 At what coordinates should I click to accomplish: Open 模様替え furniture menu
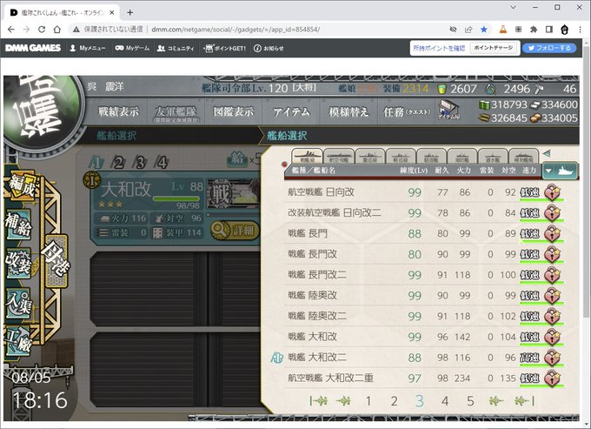coord(349,111)
